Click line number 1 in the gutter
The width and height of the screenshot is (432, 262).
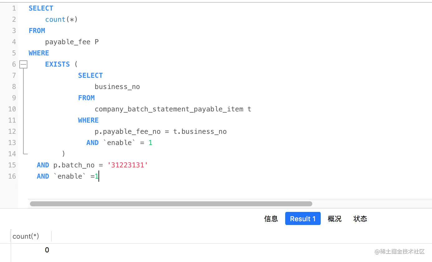pyautogui.click(x=14, y=8)
